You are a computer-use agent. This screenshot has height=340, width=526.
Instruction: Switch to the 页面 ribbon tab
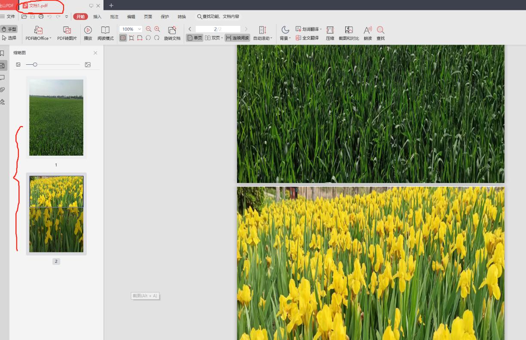pyautogui.click(x=148, y=17)
